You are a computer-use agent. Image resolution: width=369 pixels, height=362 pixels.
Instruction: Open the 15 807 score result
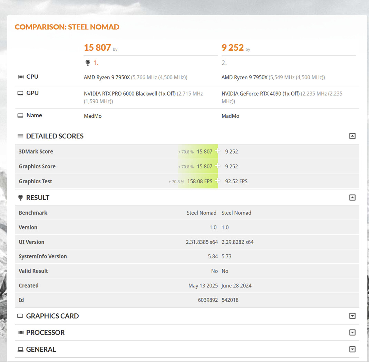pos(97,48)
